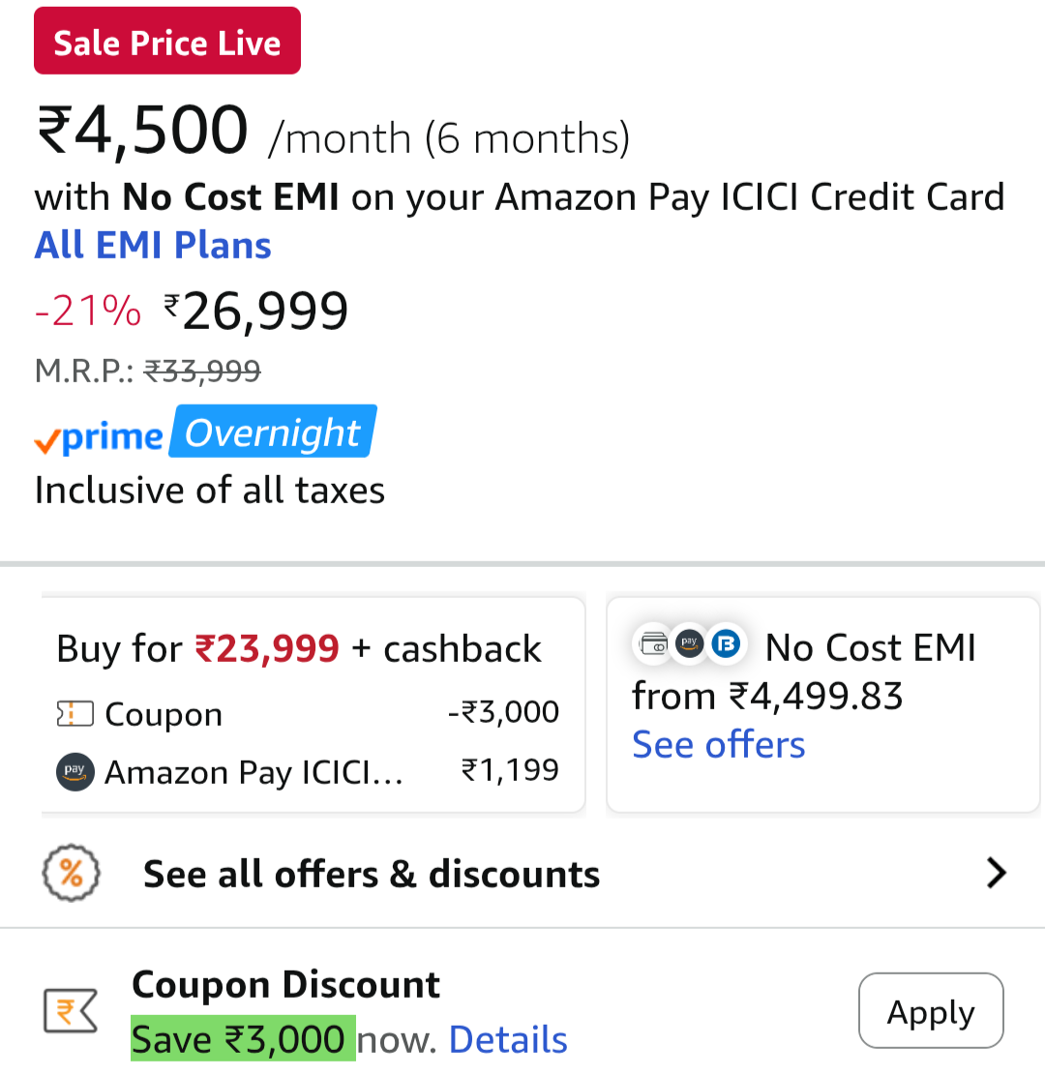The width and height of the screenshot is (1045, 1075).
Task: Tap the Amazon Pay icon in EMI card
Action: coord(689,642)
